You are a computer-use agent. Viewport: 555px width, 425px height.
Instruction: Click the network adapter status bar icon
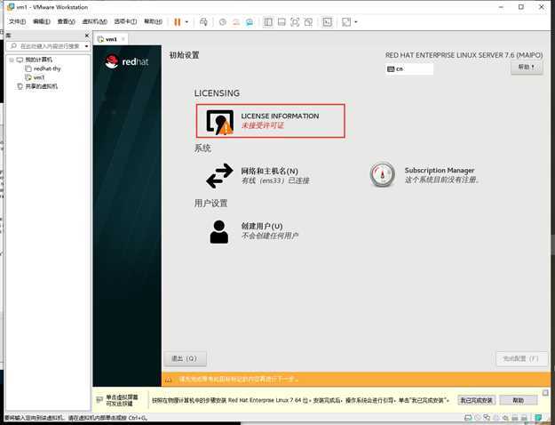(x=487, y=418)
